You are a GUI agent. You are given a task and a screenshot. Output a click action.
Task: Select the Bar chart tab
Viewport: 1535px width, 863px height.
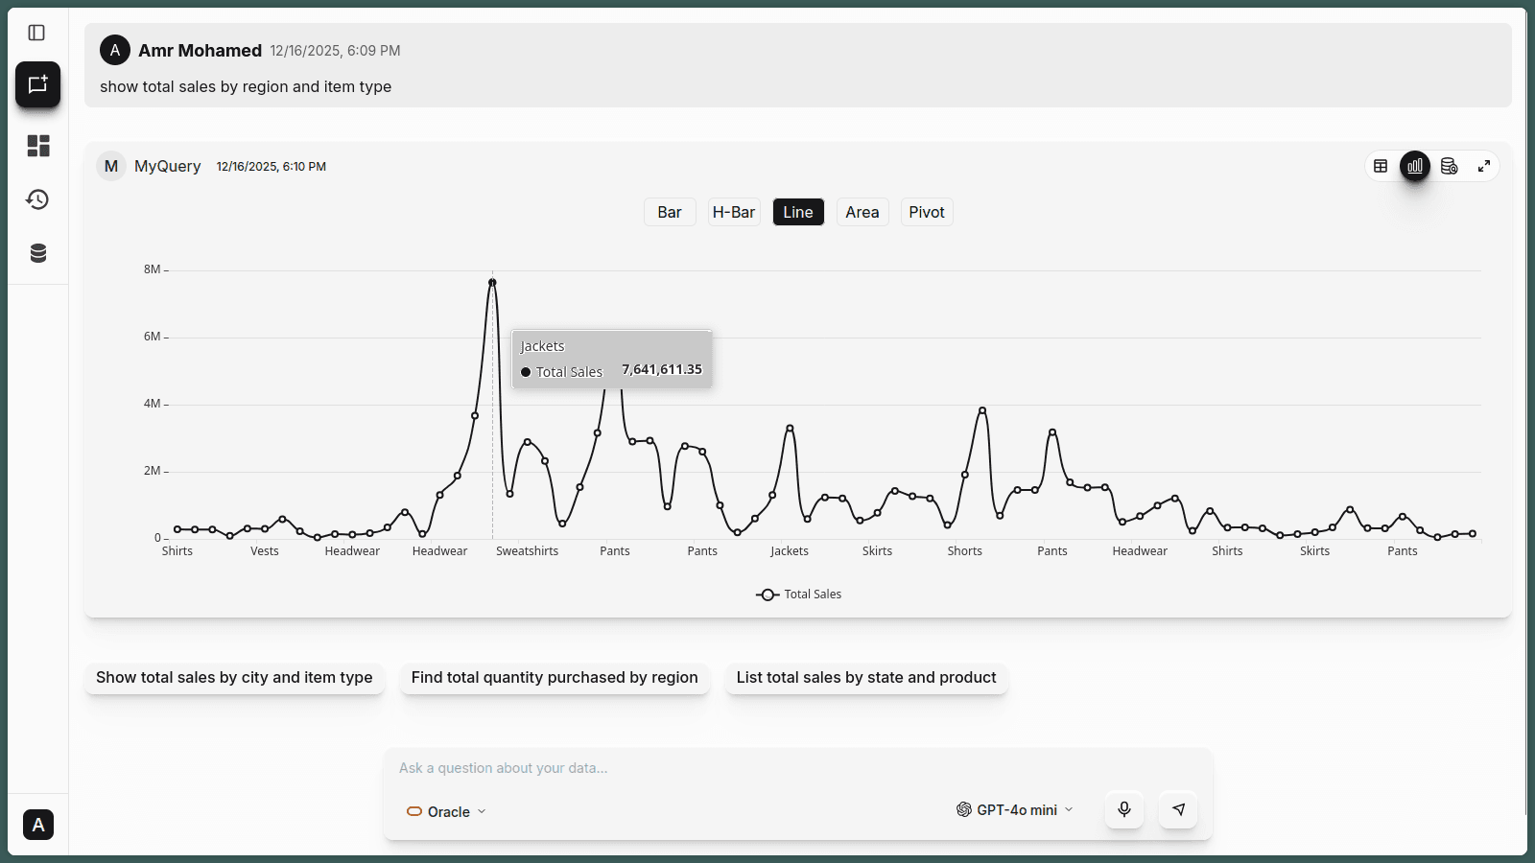pos(669,212)
